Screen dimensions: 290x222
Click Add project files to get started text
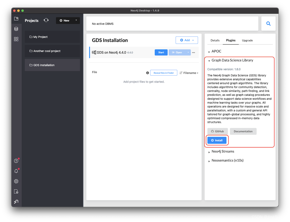144,82
